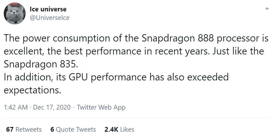Screen dimensions: 269x139
Task: Click the words 'power consumption' in tweet
Action: point(66,39)
